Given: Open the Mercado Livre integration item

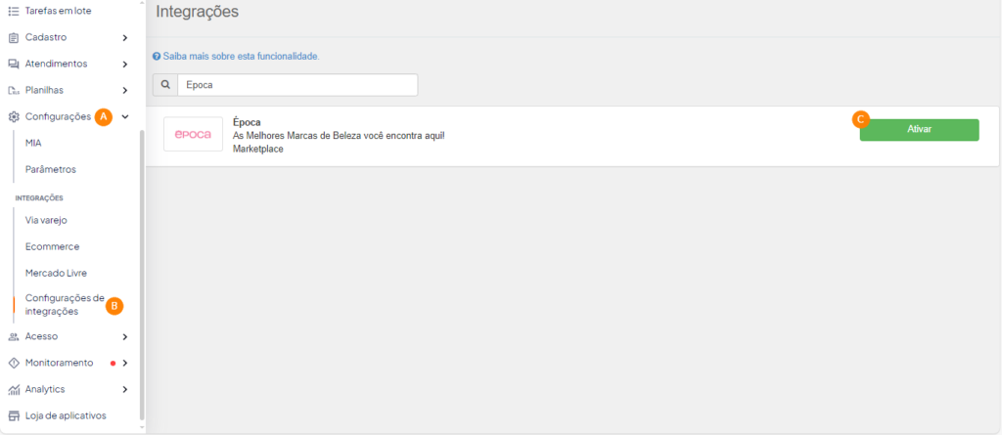Looking at the screenshot, I should (56, 274).
